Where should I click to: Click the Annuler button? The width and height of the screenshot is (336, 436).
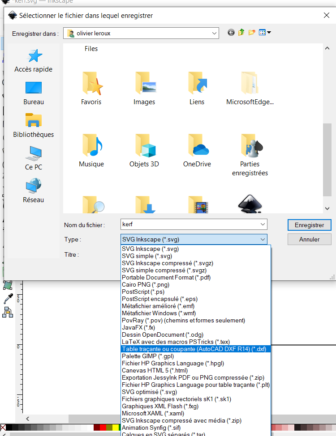[309, 239]
